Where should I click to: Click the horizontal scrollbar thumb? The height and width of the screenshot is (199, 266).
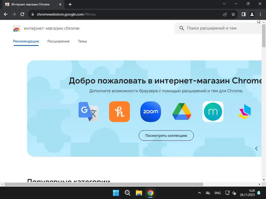point(104,184)
